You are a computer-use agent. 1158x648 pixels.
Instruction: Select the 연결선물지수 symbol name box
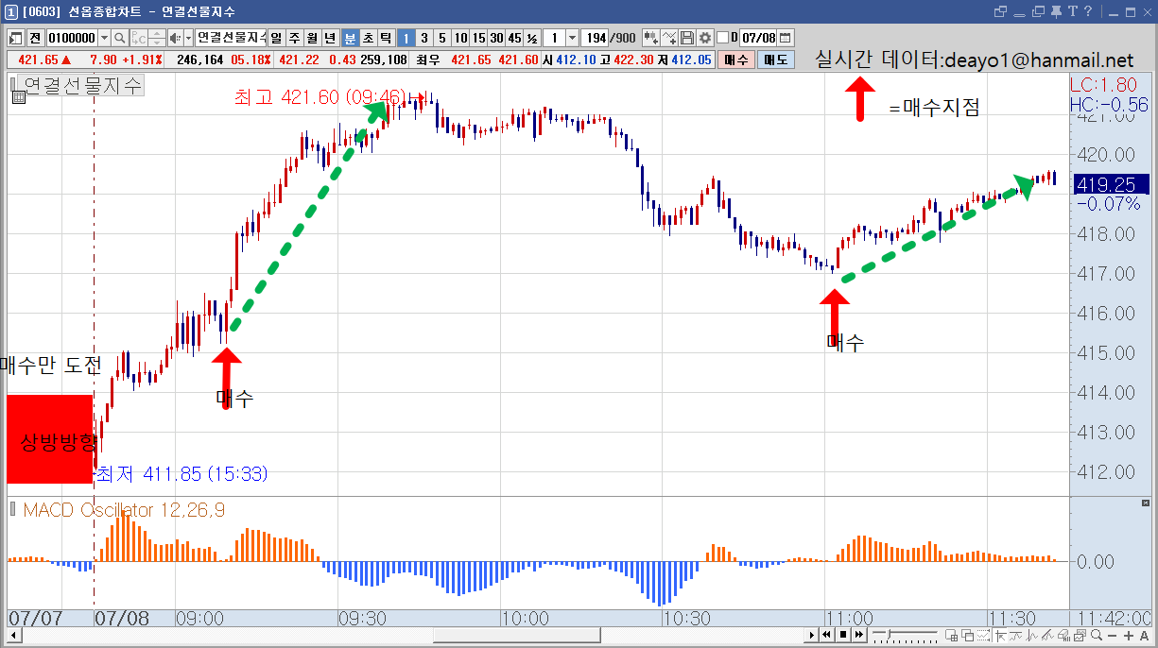click(231, 38)
